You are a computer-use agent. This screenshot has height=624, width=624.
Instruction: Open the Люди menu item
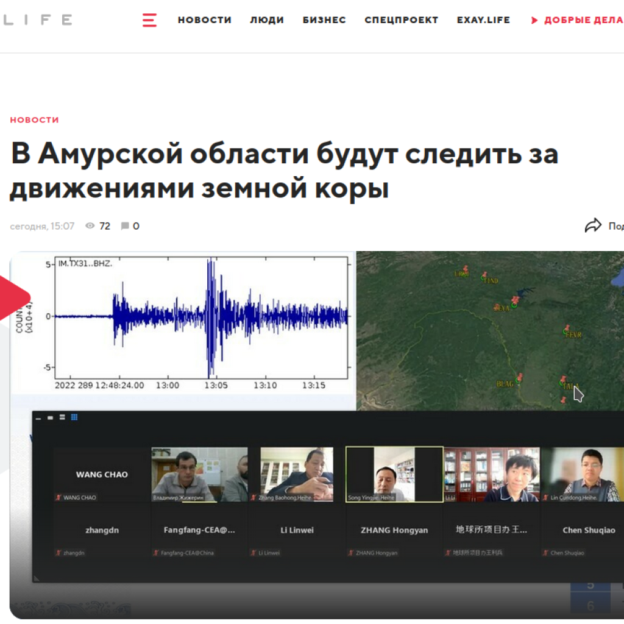(267, 20)
